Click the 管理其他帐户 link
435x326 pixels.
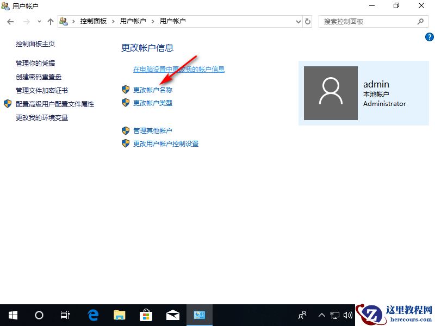pyautogui.click(x=152, y=130)
